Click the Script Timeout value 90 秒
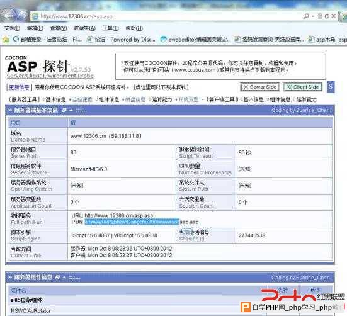Viewport: 347px width, 316px height. (x=244, y=152)
